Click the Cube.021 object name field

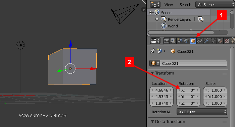tap(193, 63)
